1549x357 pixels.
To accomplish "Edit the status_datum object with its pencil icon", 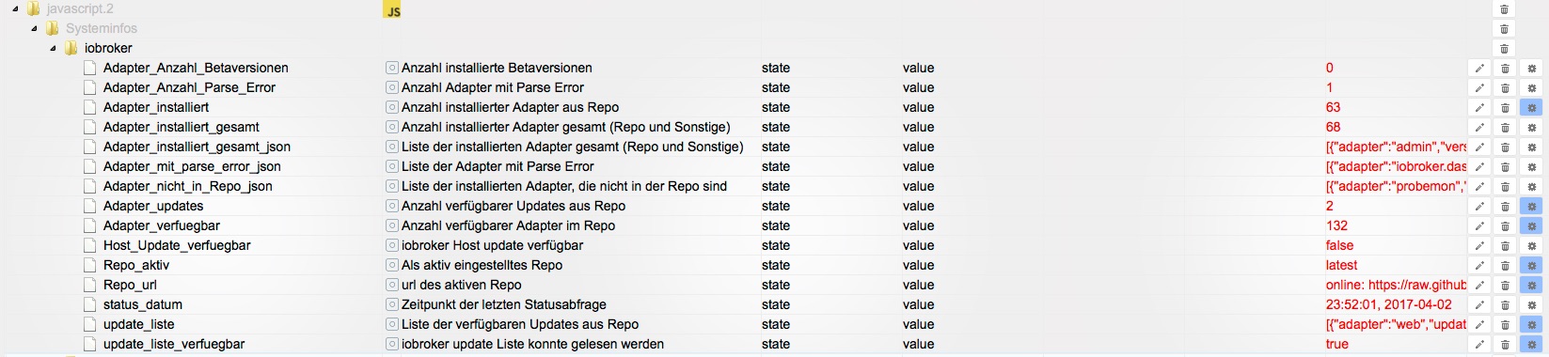I will (1478, 304).
